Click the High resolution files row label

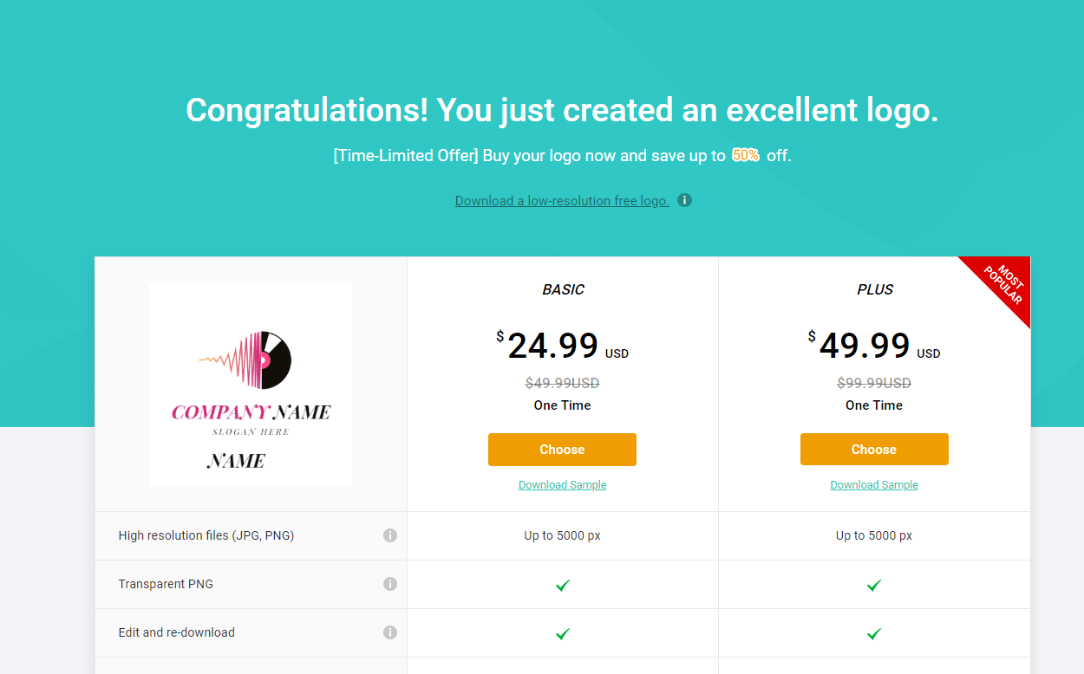pos(206,535)
